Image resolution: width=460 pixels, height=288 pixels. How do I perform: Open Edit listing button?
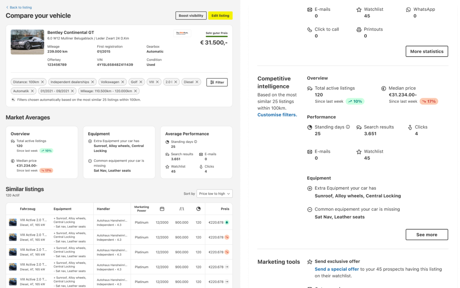[x=220, y=15]
